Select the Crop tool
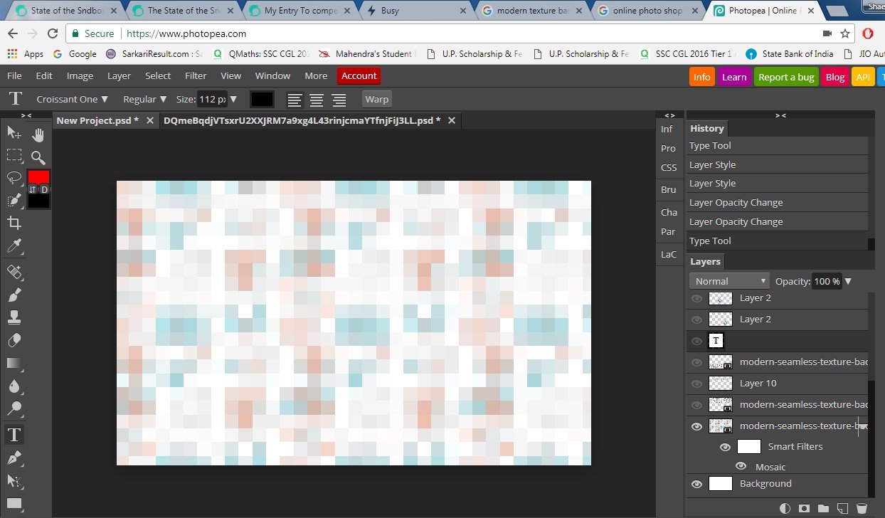This screenshot has width=885, height=518. click(14, 223)
